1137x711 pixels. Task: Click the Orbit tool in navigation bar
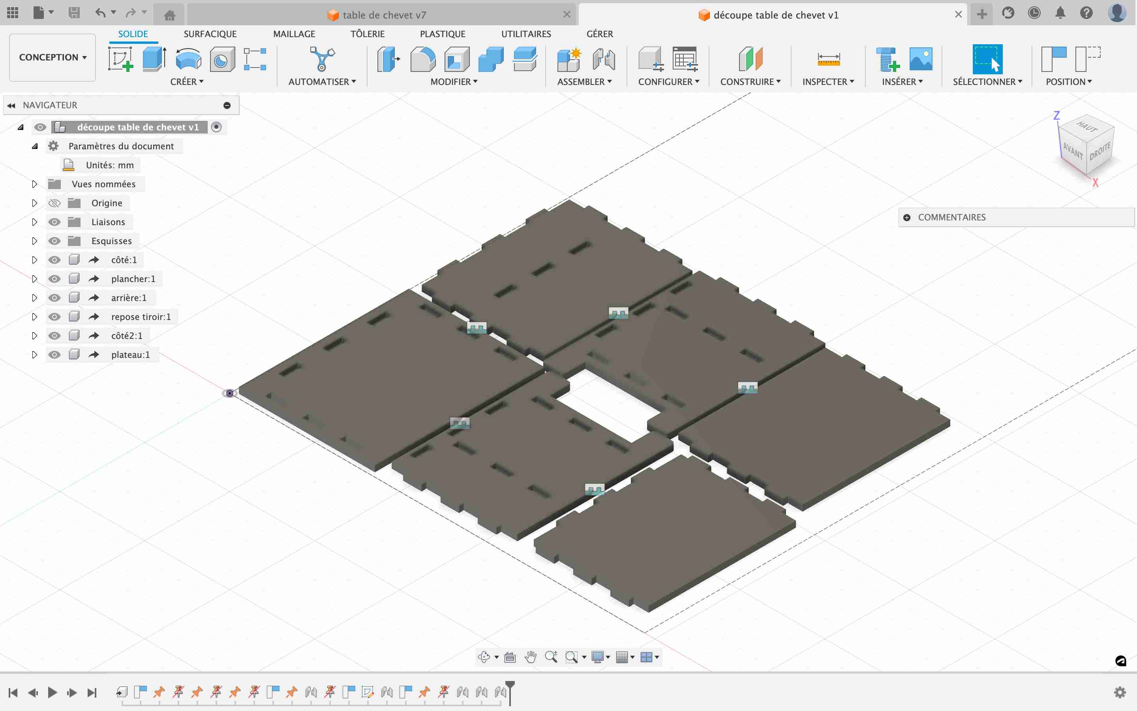(484, 657)
